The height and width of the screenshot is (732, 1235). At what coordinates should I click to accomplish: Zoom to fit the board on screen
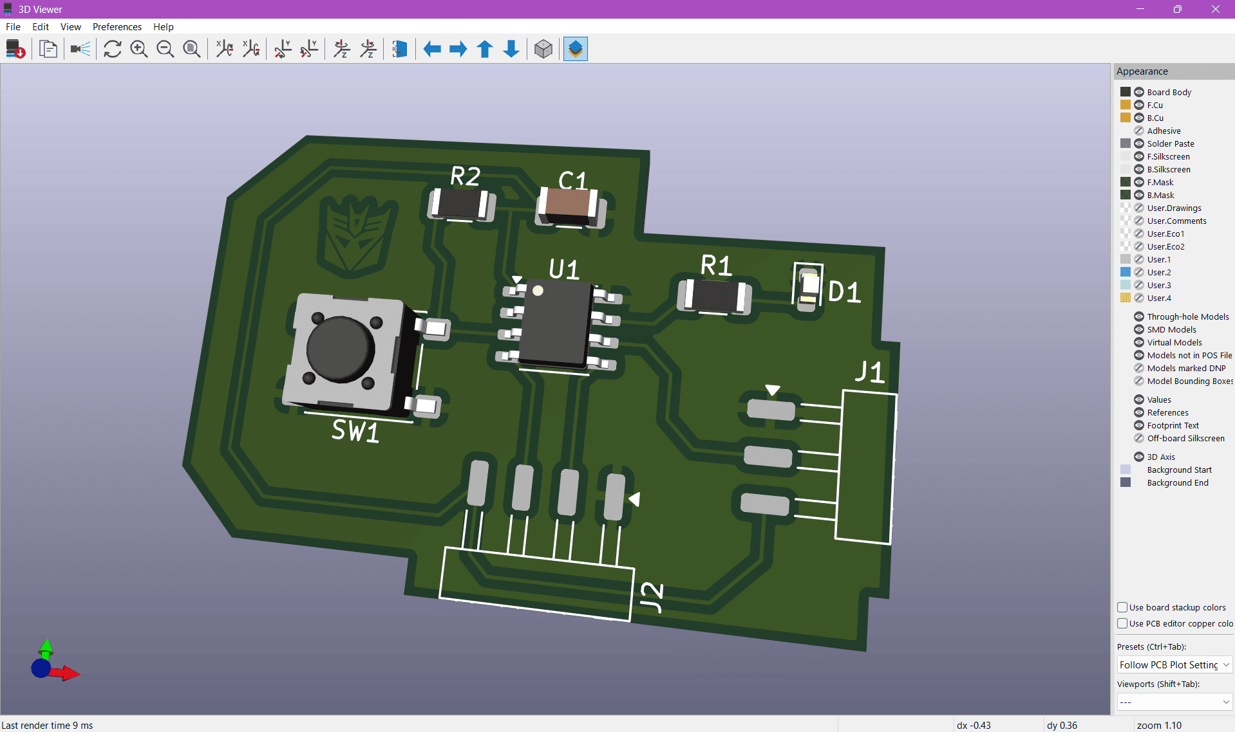[191, 49]
